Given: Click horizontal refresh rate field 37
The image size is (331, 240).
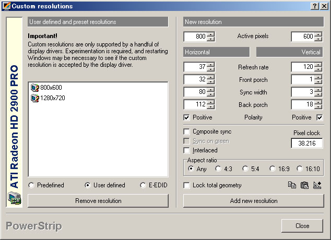Looking at the screenshot, I should tap(195, 67).
